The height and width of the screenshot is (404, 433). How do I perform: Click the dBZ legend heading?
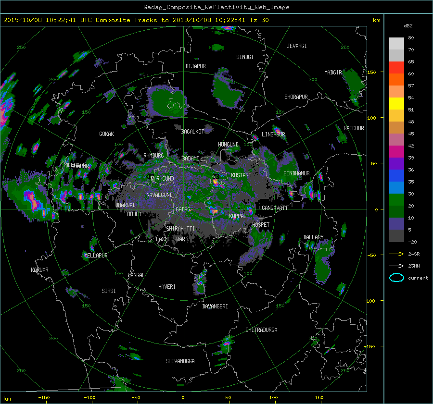click(x=408, y=26)
